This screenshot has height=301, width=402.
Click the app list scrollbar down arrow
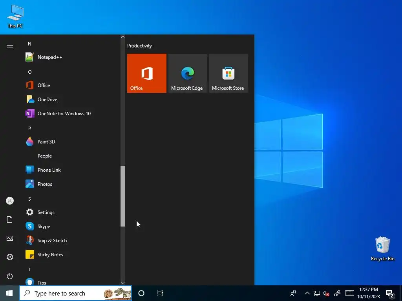tap(123, 283)
